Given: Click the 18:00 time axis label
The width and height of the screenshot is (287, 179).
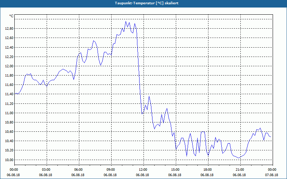Looking at the screenshot, I should click(x=208, y=170).
